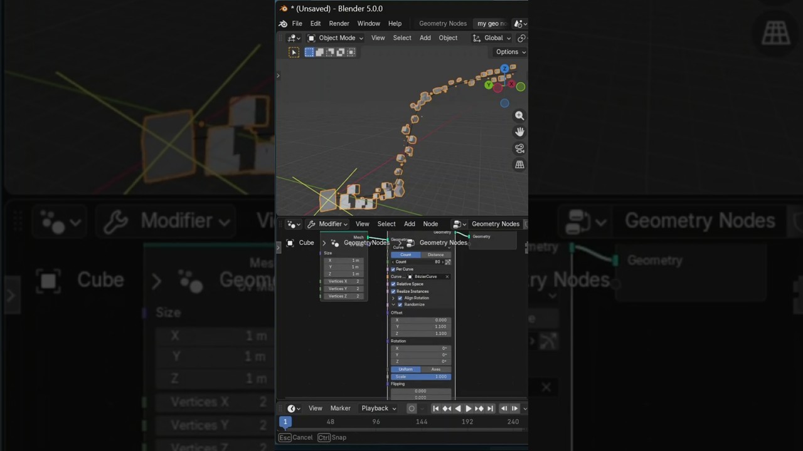This screenshot has width=803, height=451.
Task: Open the Help menu
Action: 395,24
